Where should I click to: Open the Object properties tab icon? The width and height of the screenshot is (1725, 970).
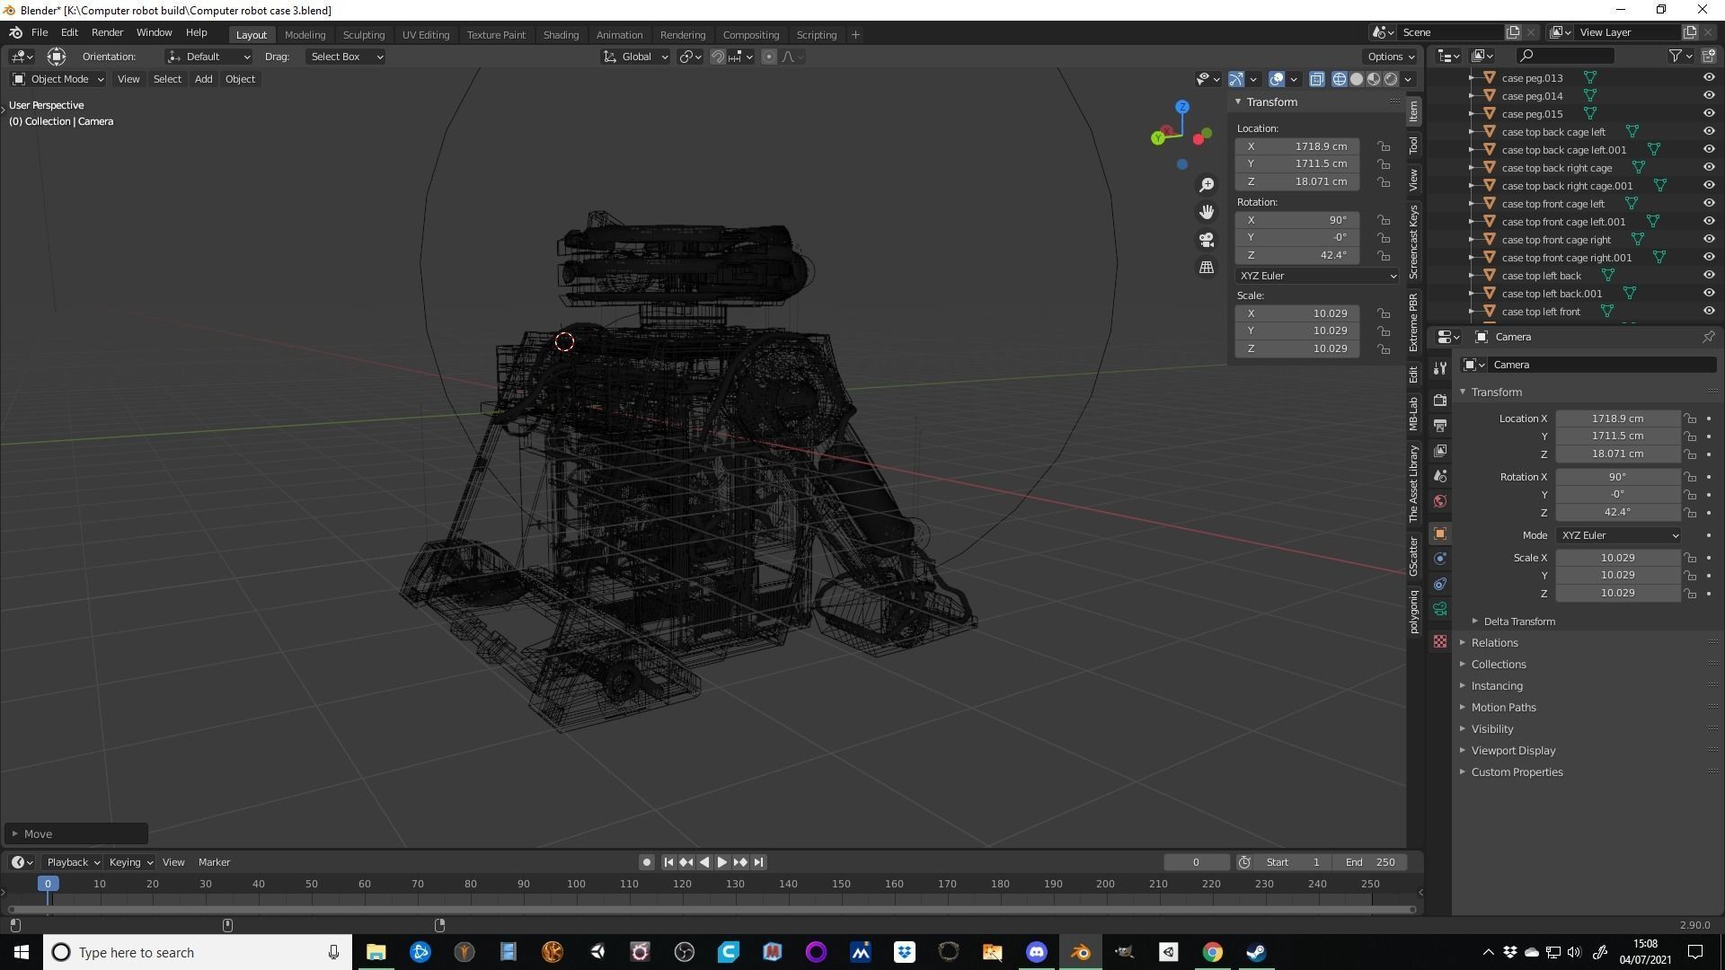point(1440,533)
